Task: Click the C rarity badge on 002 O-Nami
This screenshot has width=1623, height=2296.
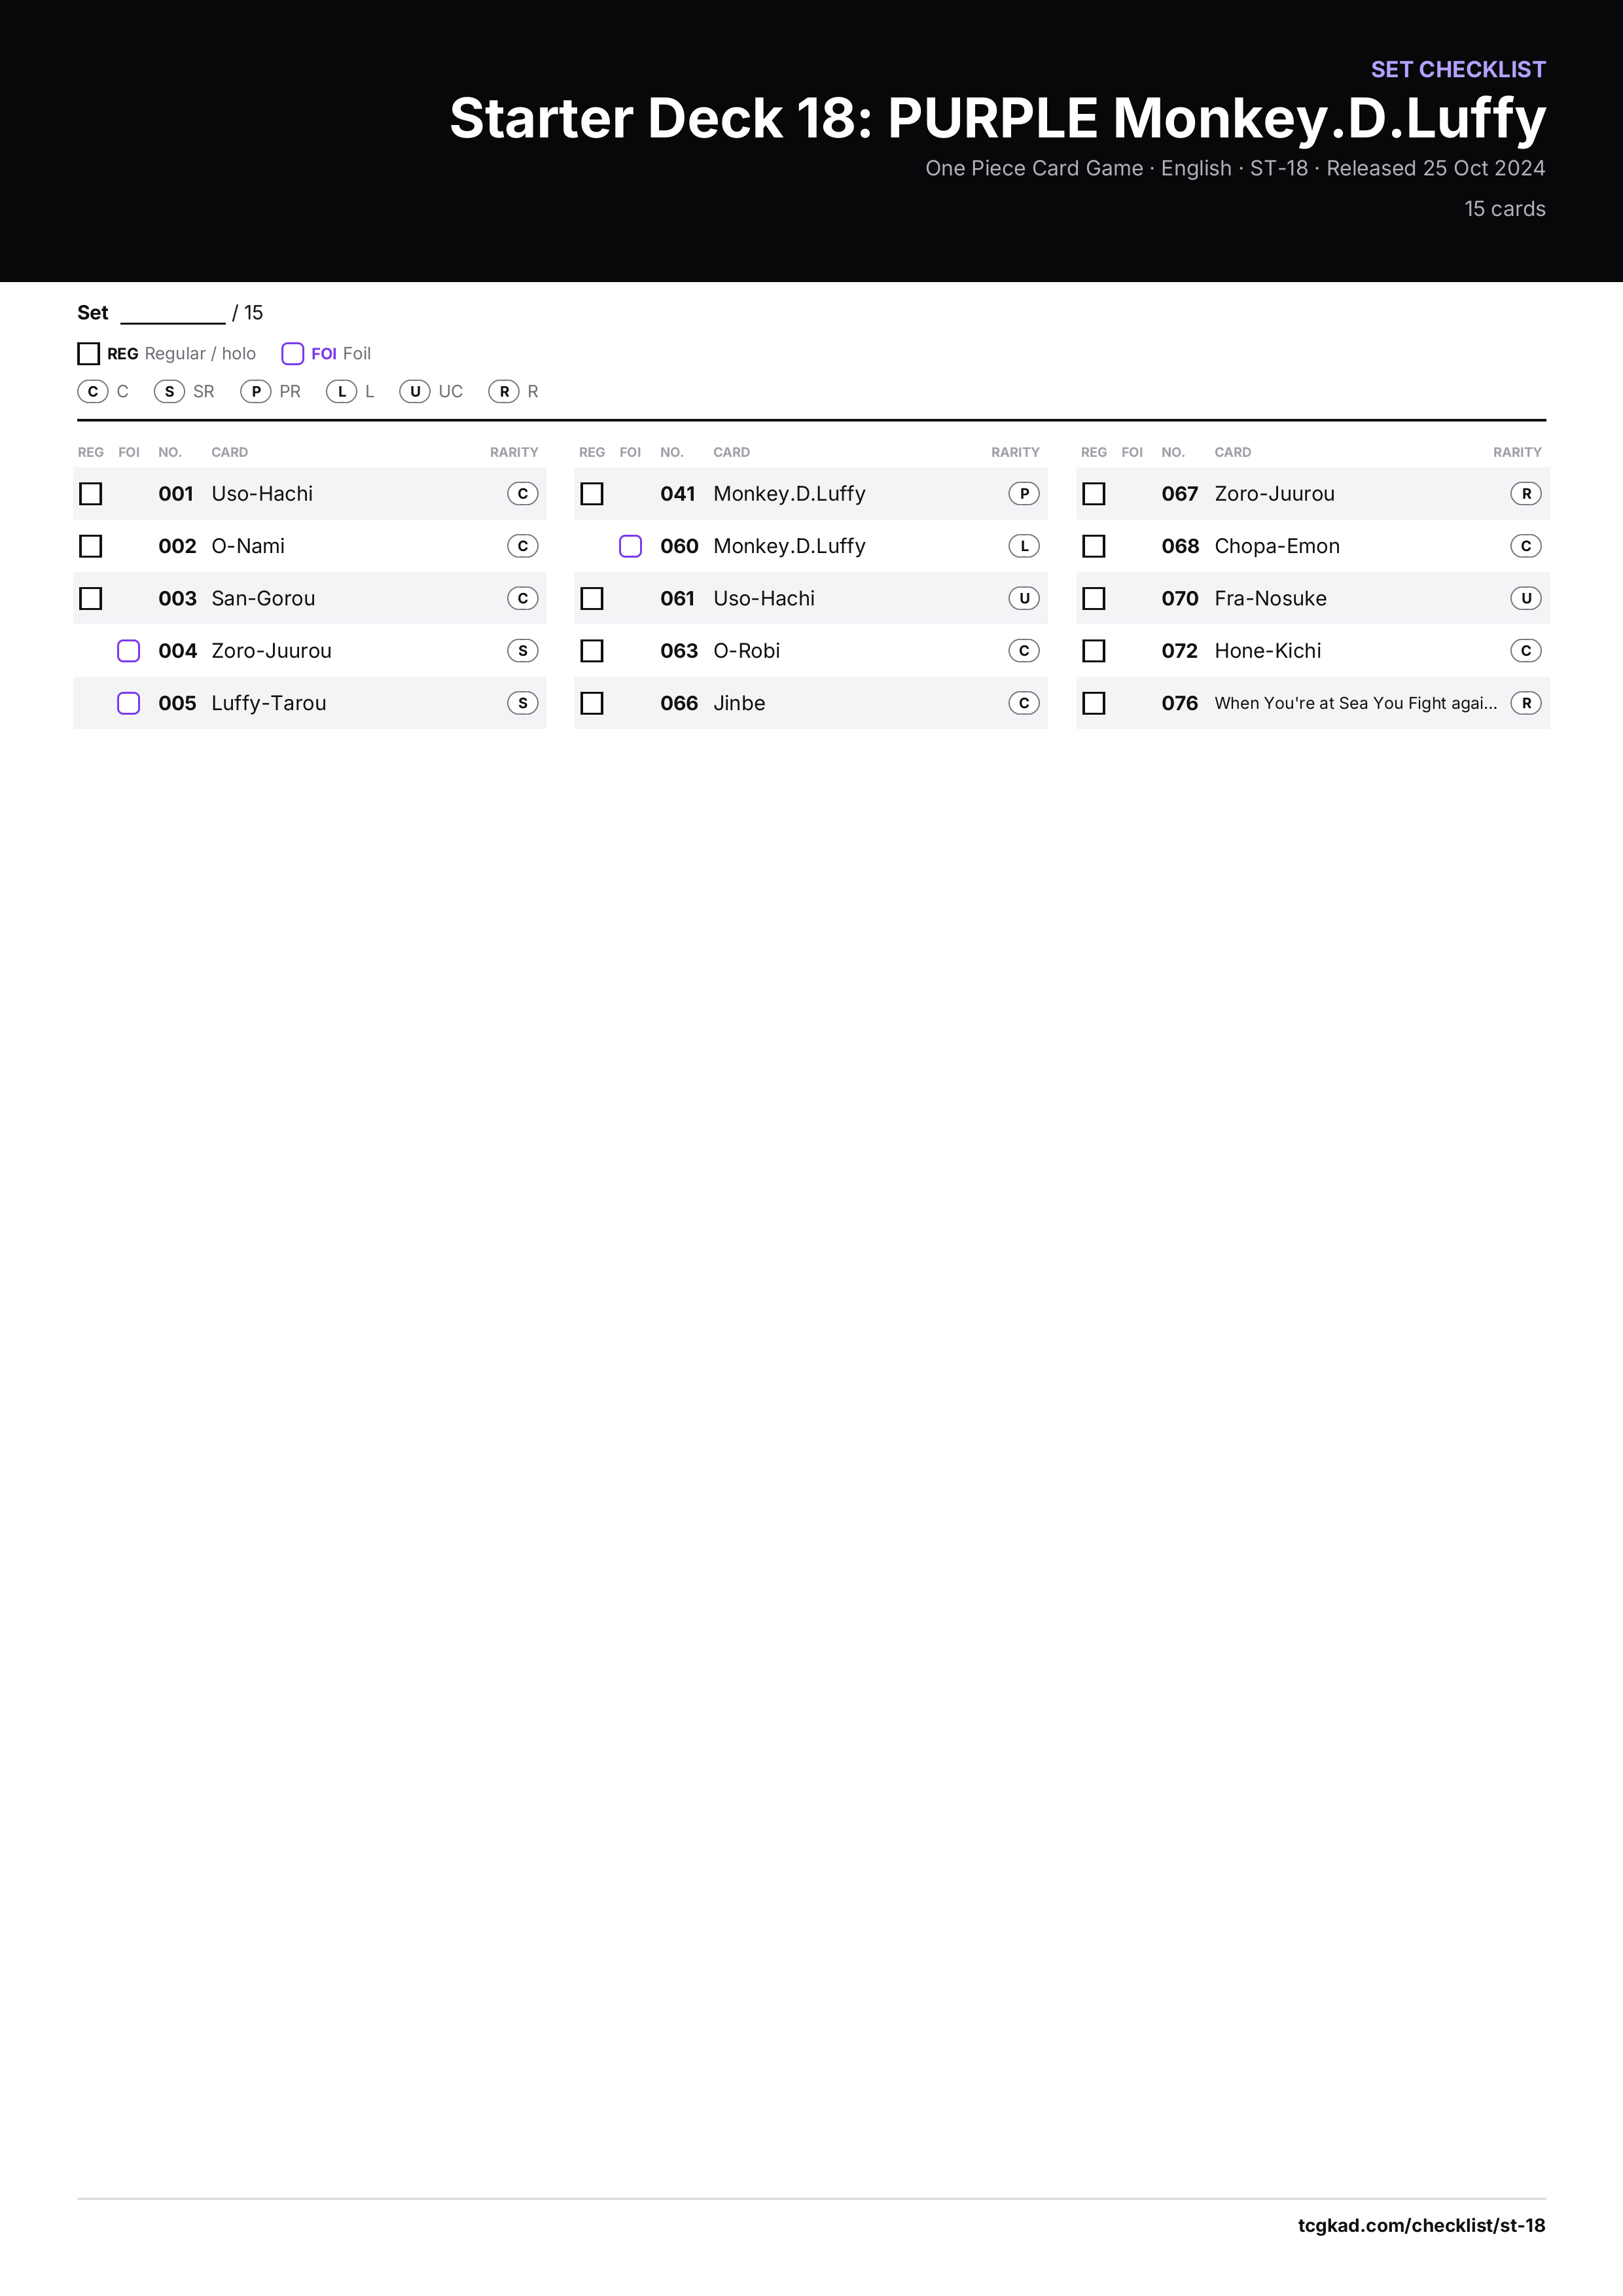Action: tap(523, 546)
